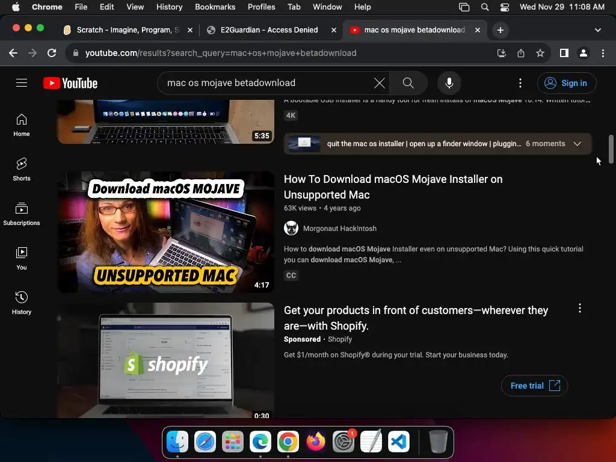Expand the tab search dropdown arrow

point(598,30)
